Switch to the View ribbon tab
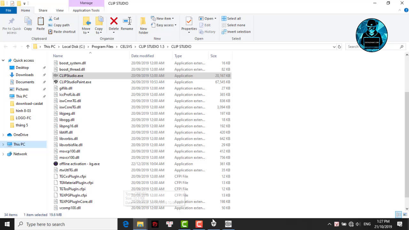Viewport: 409px width, 230px height. [x=60, y=10]
